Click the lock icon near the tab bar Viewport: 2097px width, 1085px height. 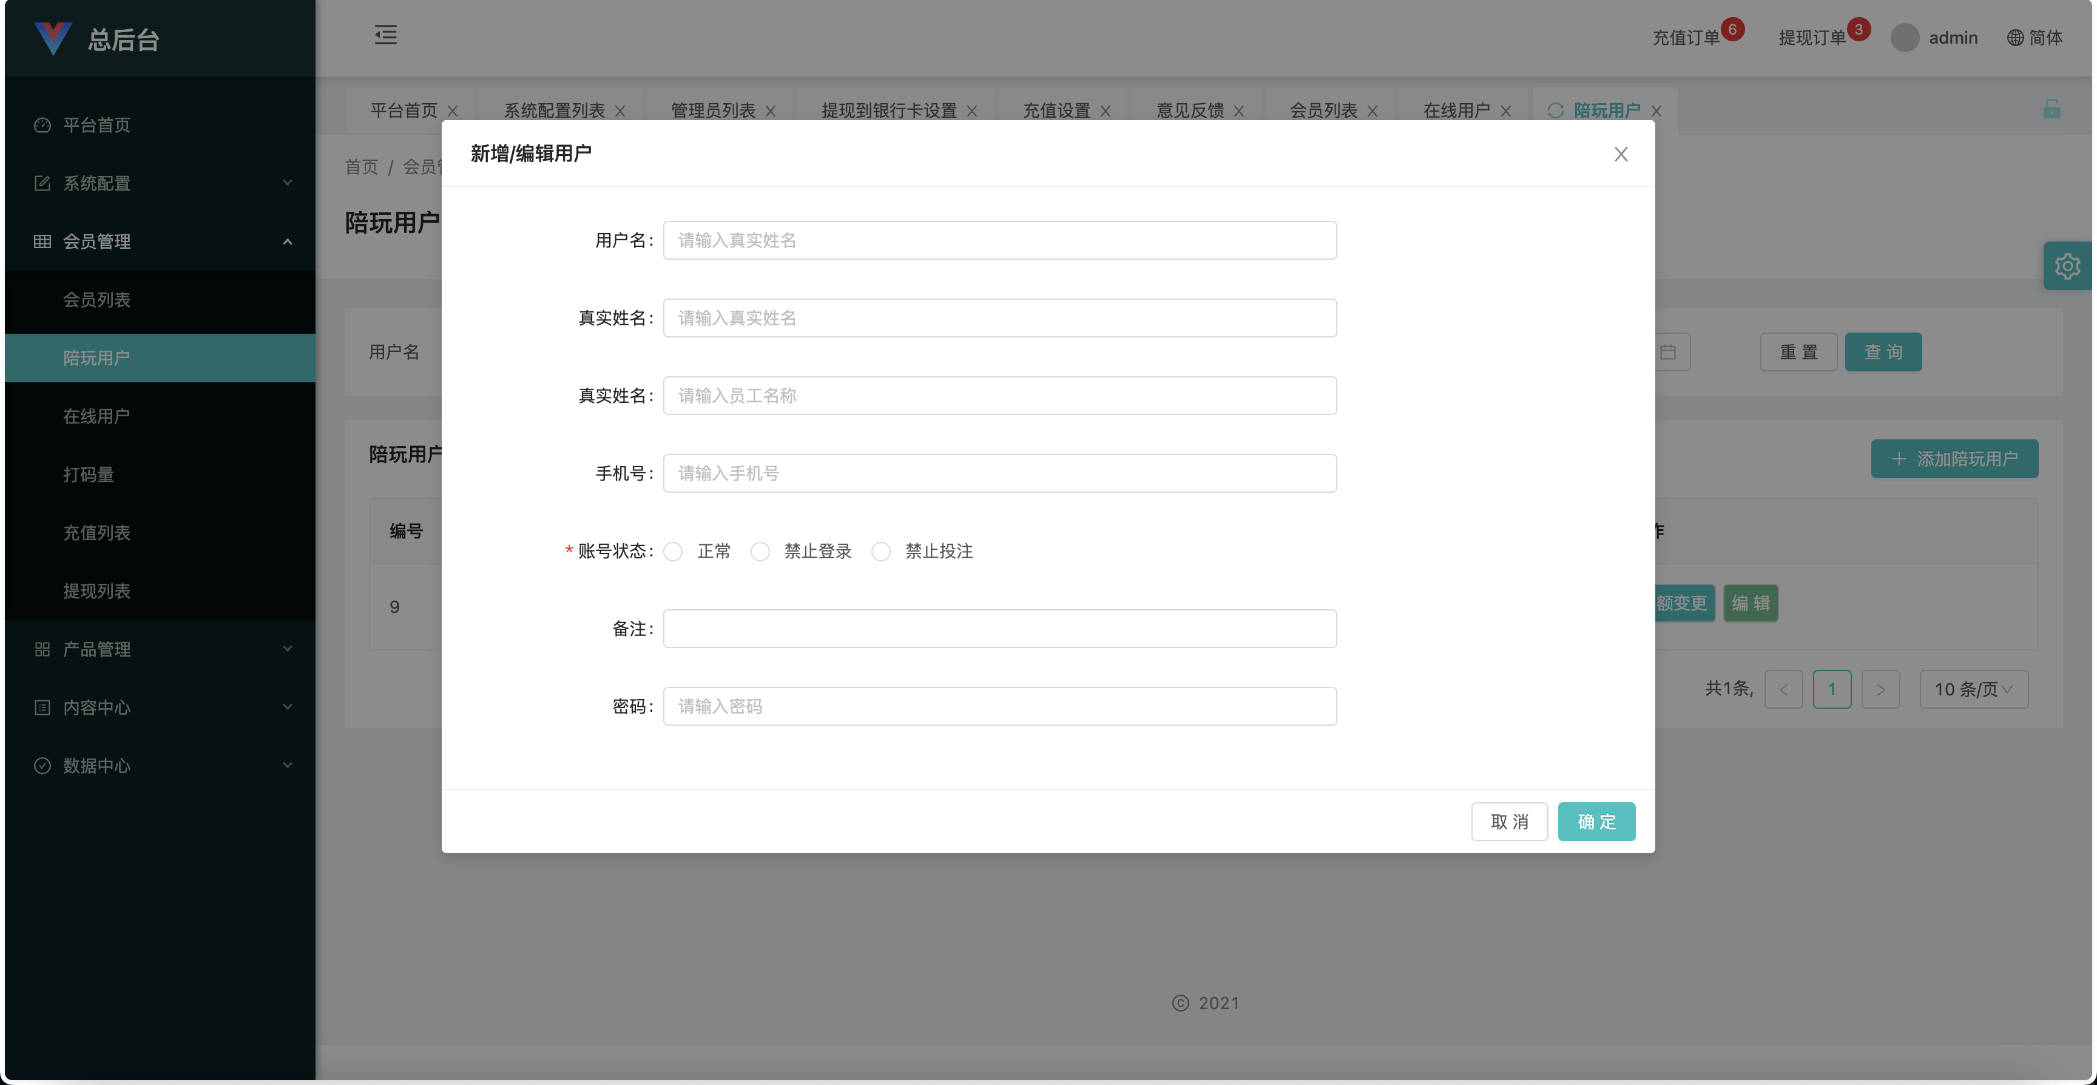[2052, 109]
